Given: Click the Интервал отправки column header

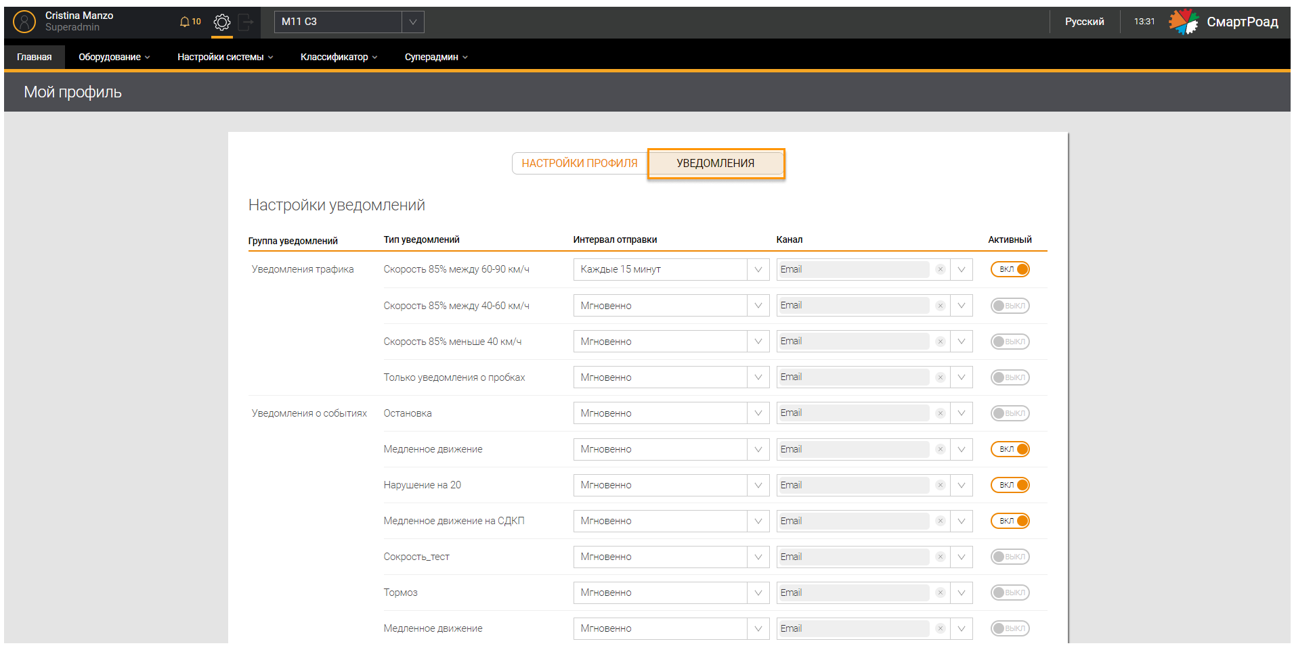Looking at the screenshot, I should coord(615,239).
